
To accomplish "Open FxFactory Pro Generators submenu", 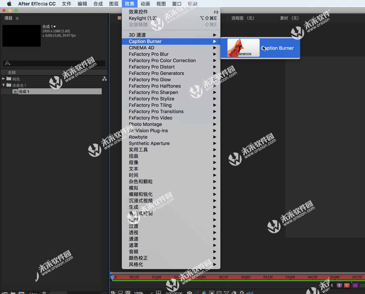I will tap(171, 73).
